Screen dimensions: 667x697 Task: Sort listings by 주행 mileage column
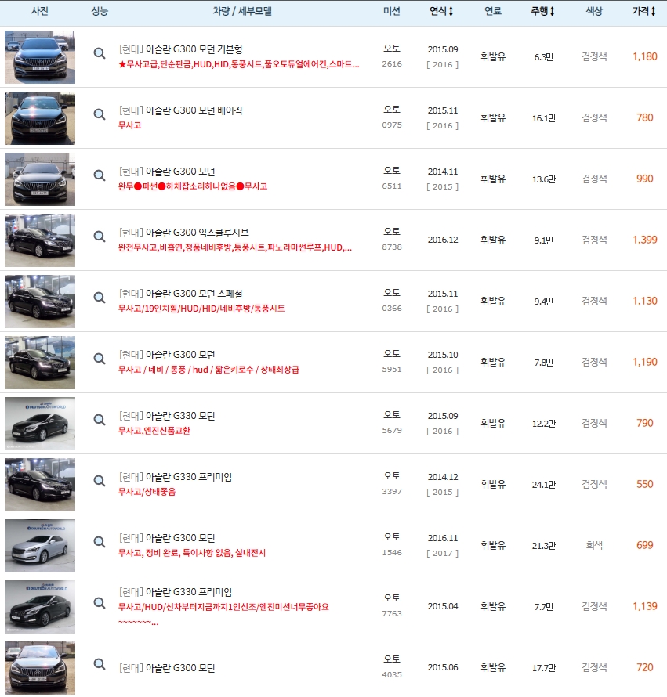click(543, 11)
